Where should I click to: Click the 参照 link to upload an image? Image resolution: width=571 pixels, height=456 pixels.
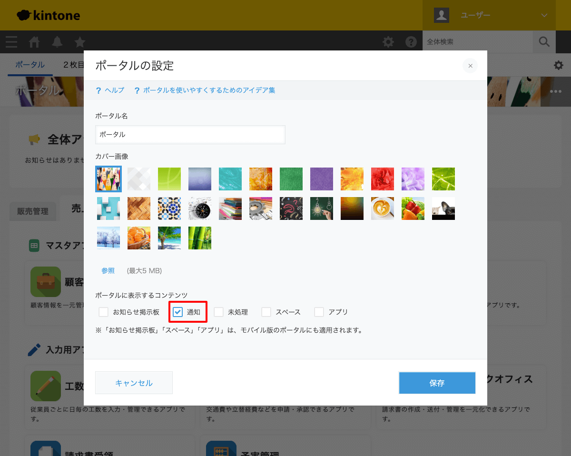pos(108,270)
